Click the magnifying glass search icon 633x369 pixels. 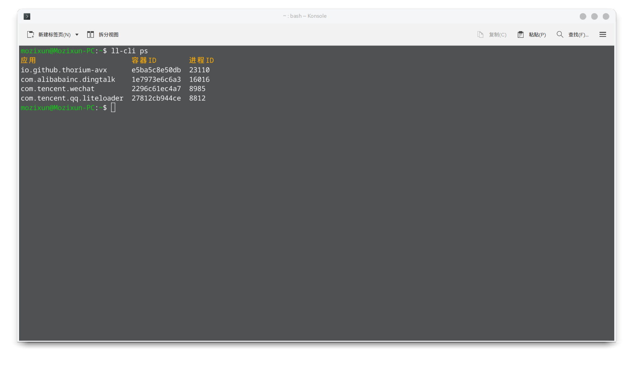click(560, 35)
